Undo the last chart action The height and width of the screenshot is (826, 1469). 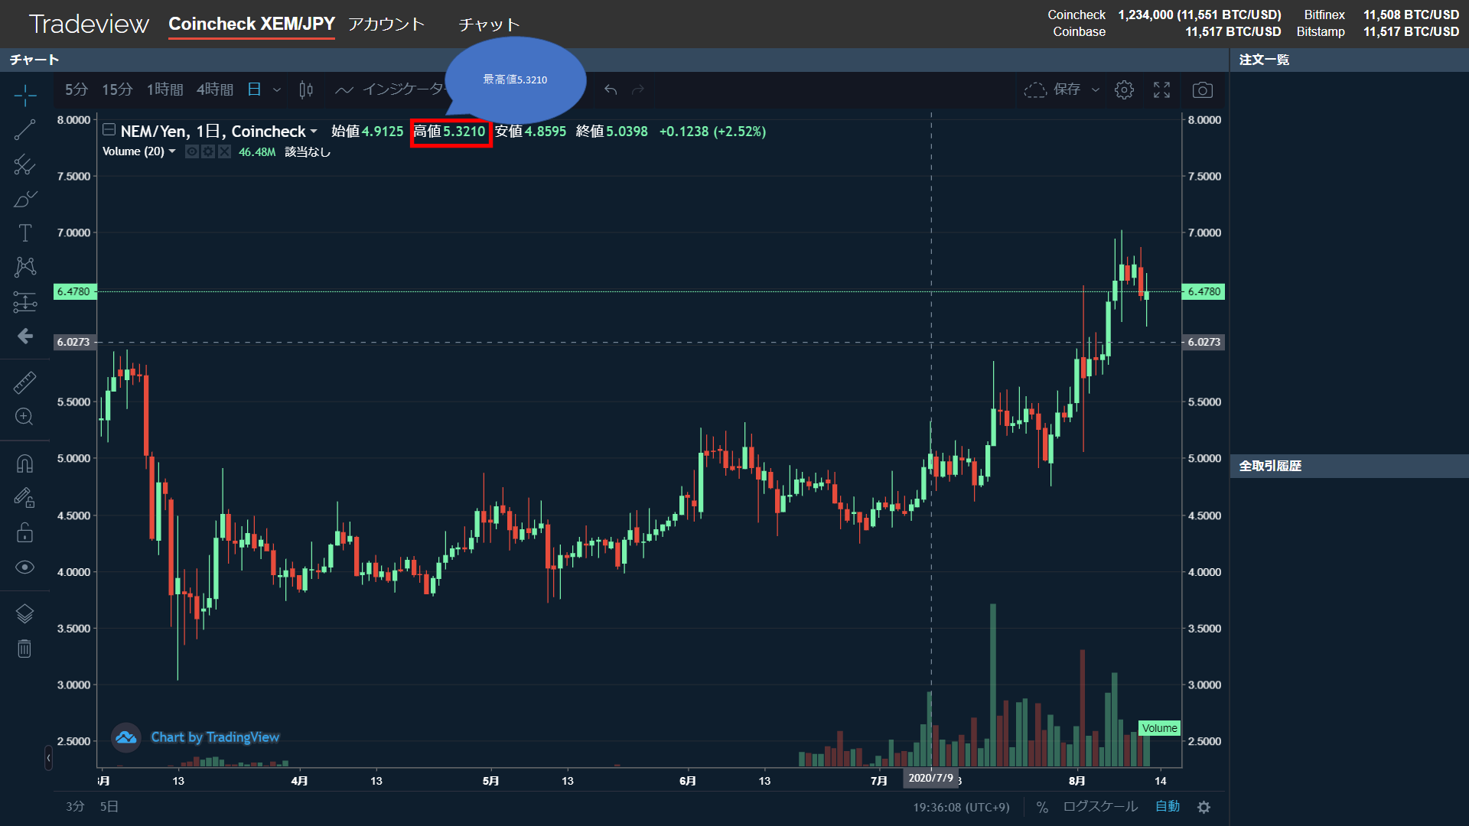611,90
